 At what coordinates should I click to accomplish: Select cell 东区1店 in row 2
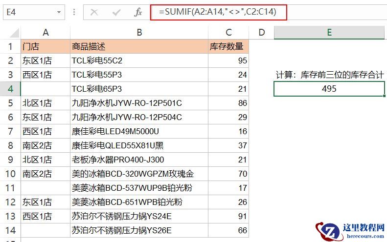pos(46,60)
